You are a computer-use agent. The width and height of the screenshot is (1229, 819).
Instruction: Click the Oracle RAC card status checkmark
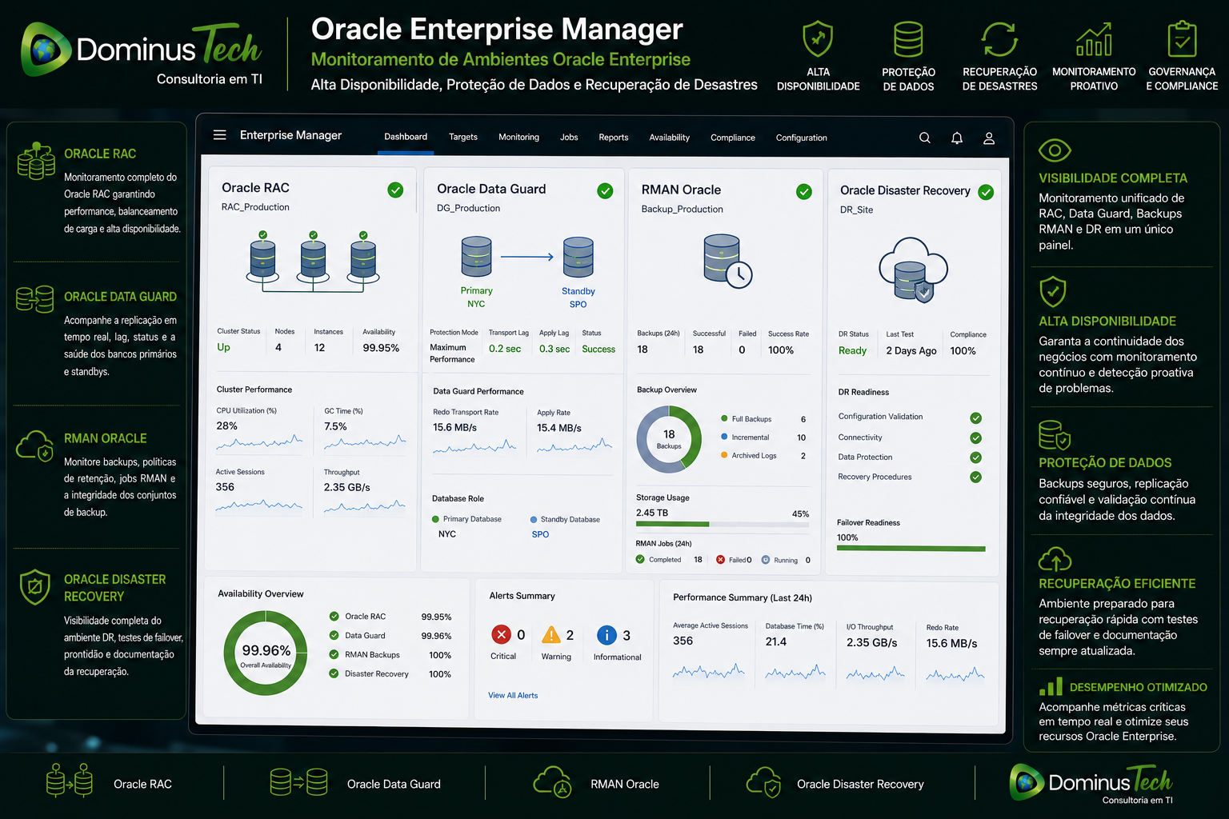click(x=395, y=190)
